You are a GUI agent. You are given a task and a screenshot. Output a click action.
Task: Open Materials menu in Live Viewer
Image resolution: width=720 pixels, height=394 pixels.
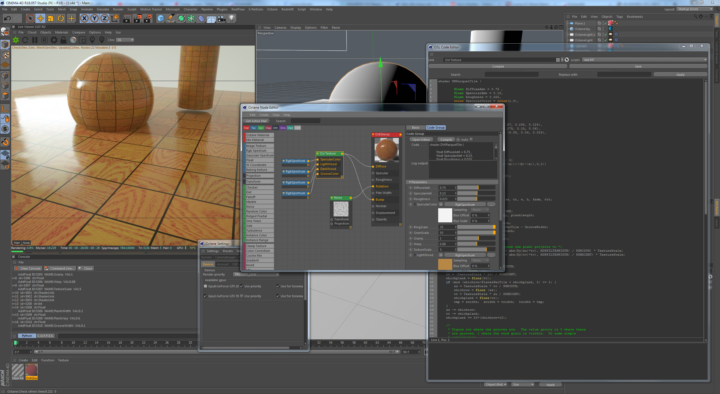pyautogui.click(x=62, y=32)
